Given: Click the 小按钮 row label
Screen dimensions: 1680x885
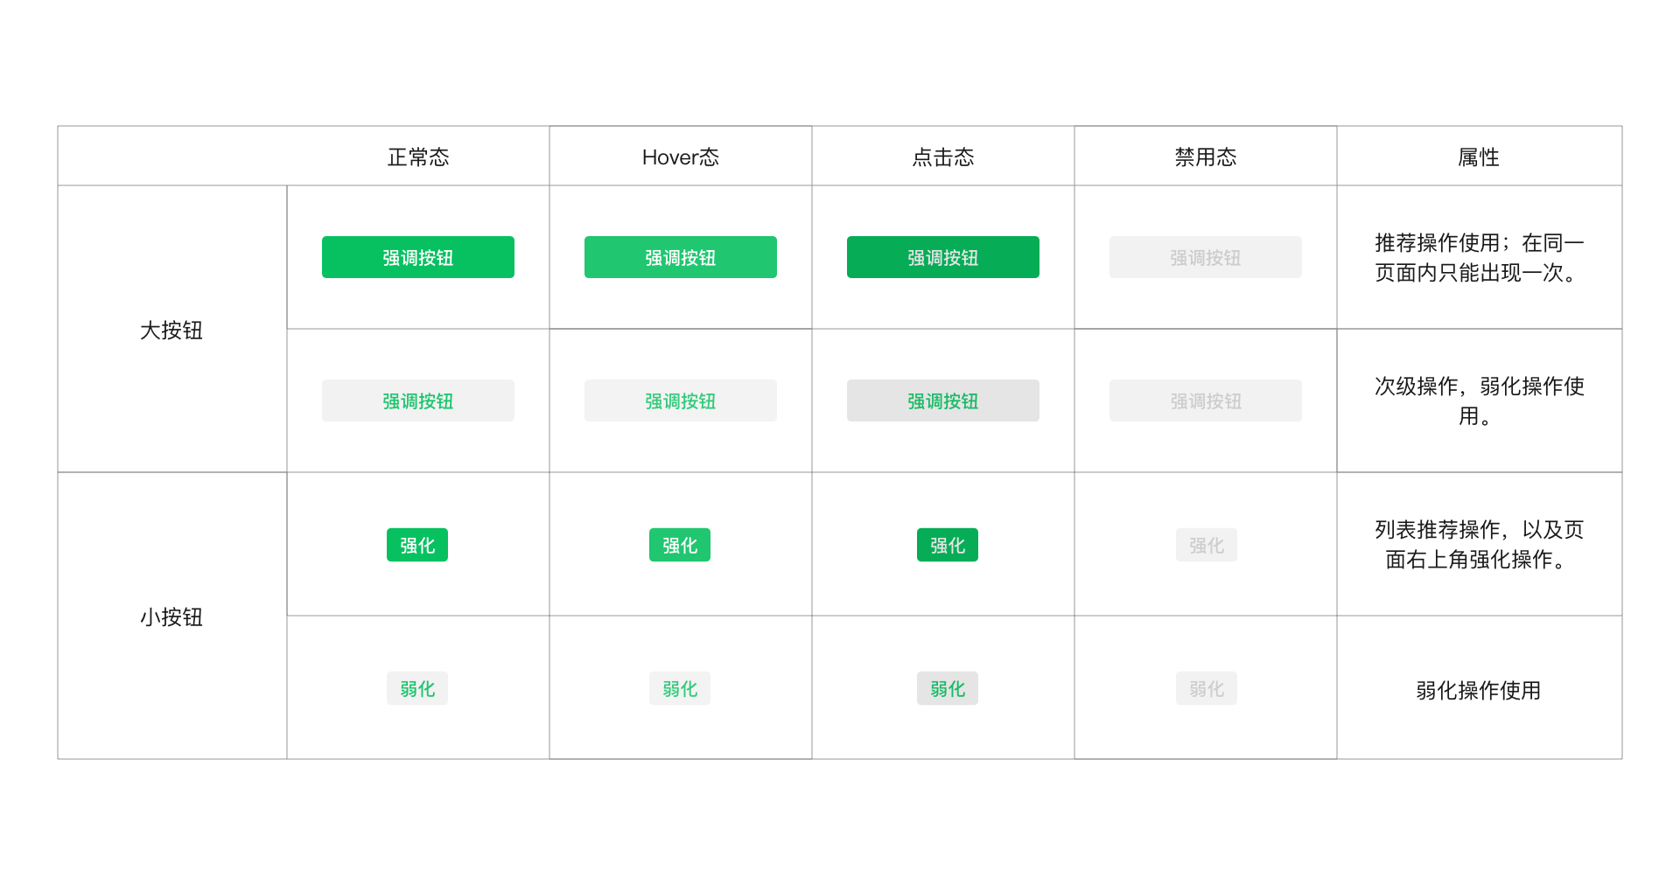Looking at the screenshot, I should [171, 617].
